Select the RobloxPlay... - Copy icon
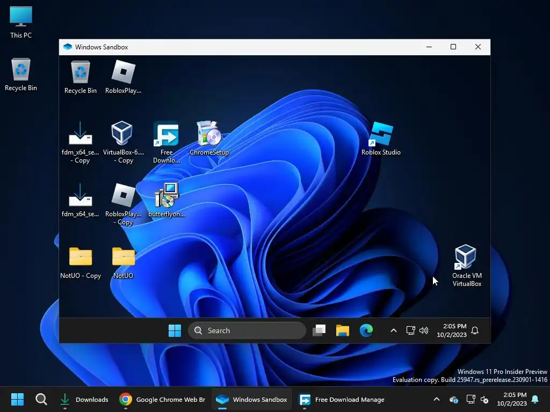 point(123,195)
